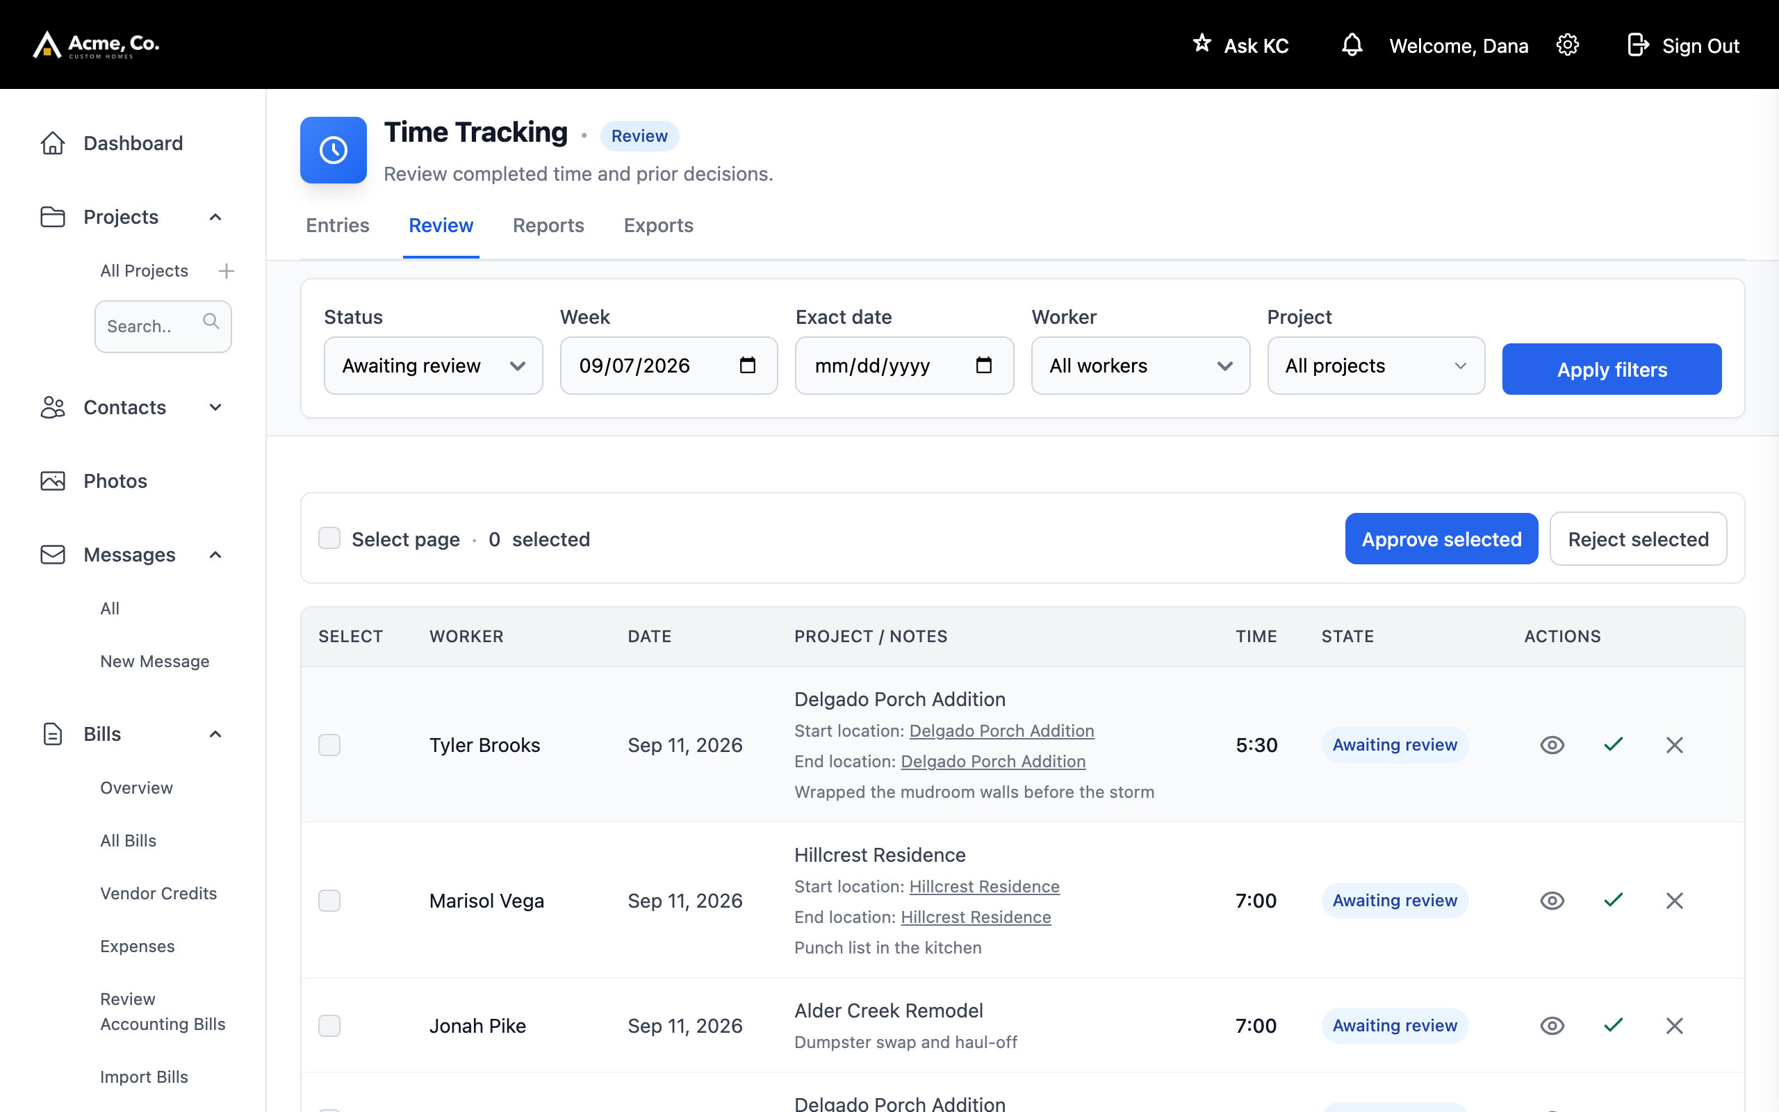Click the magnifier icon in the sidebar search
The image size is (1779, 1112).
click(x=211, y=321)
